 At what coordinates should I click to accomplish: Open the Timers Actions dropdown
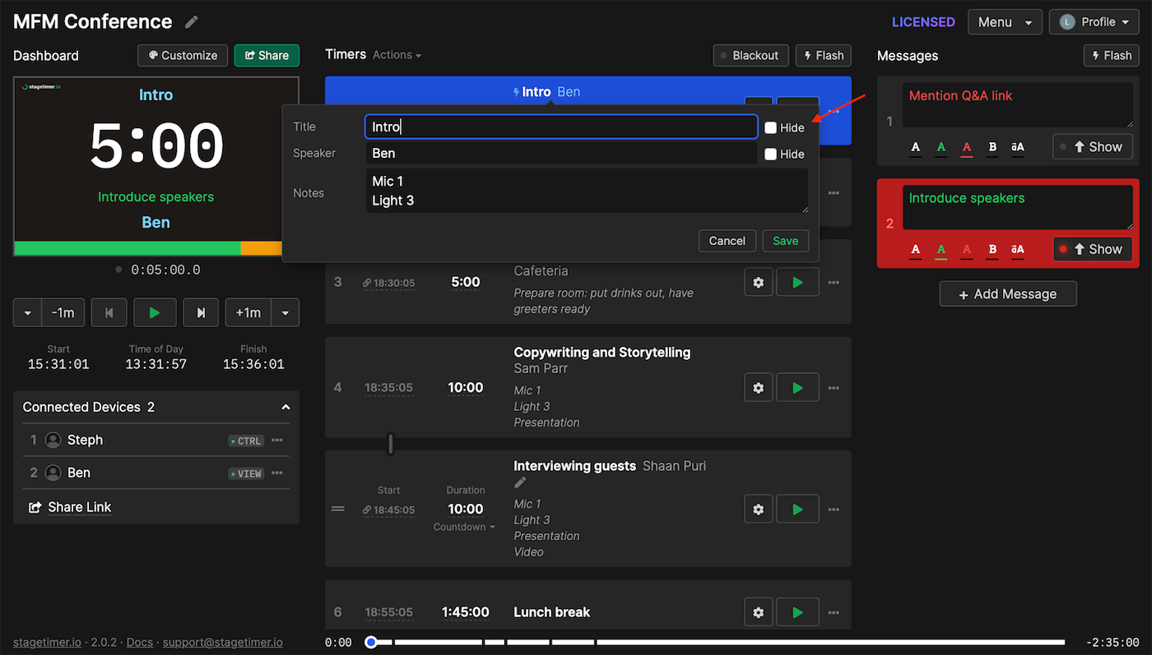pos(395,54)
